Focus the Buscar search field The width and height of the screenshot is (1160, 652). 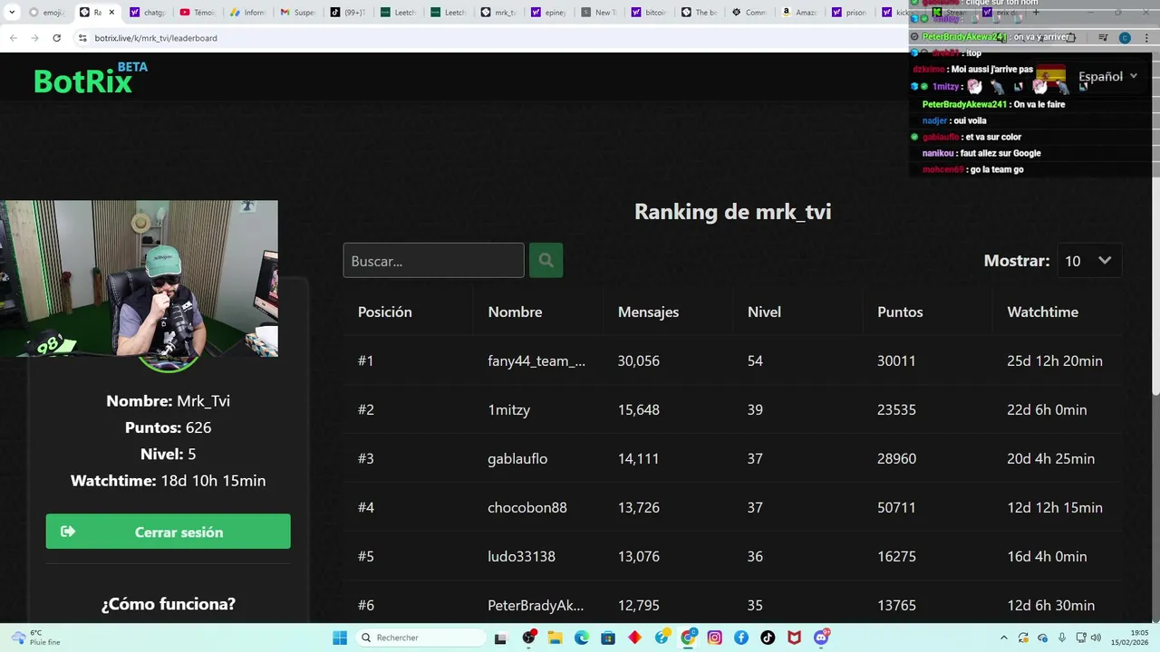(433, 261)
